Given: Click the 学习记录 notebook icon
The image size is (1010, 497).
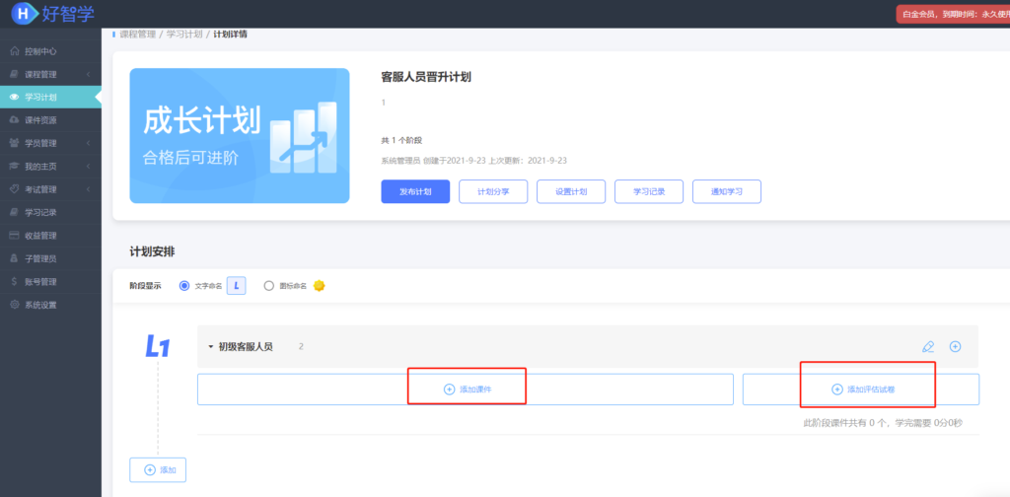Looking at the screenshot, I should pyautogui.click(x=14, y=212).
